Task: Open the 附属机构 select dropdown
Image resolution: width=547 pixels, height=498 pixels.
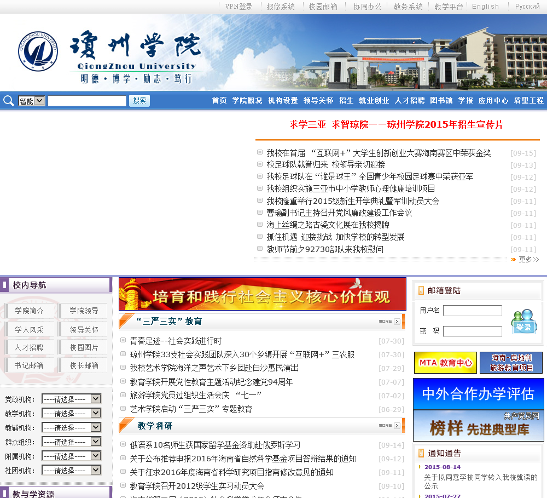Action: (x=72, y=456)
